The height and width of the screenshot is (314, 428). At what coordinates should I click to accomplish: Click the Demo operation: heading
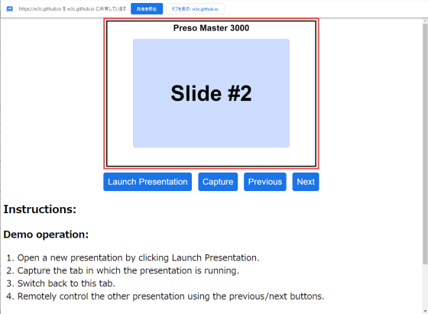tap(46, 235)
